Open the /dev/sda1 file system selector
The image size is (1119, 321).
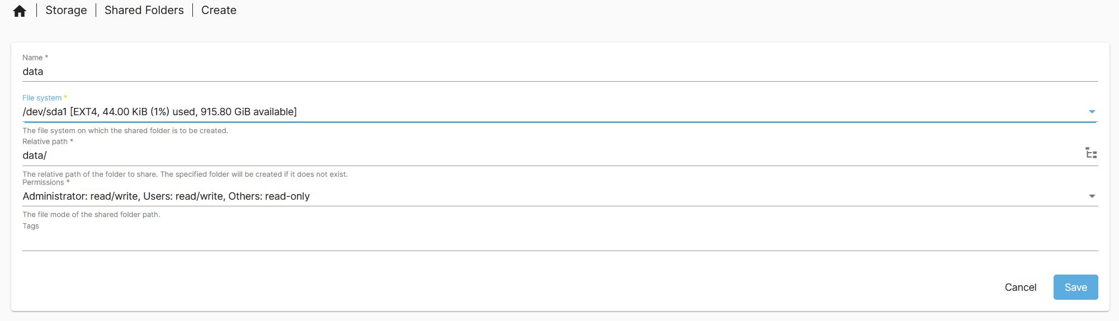pos(560,112)
